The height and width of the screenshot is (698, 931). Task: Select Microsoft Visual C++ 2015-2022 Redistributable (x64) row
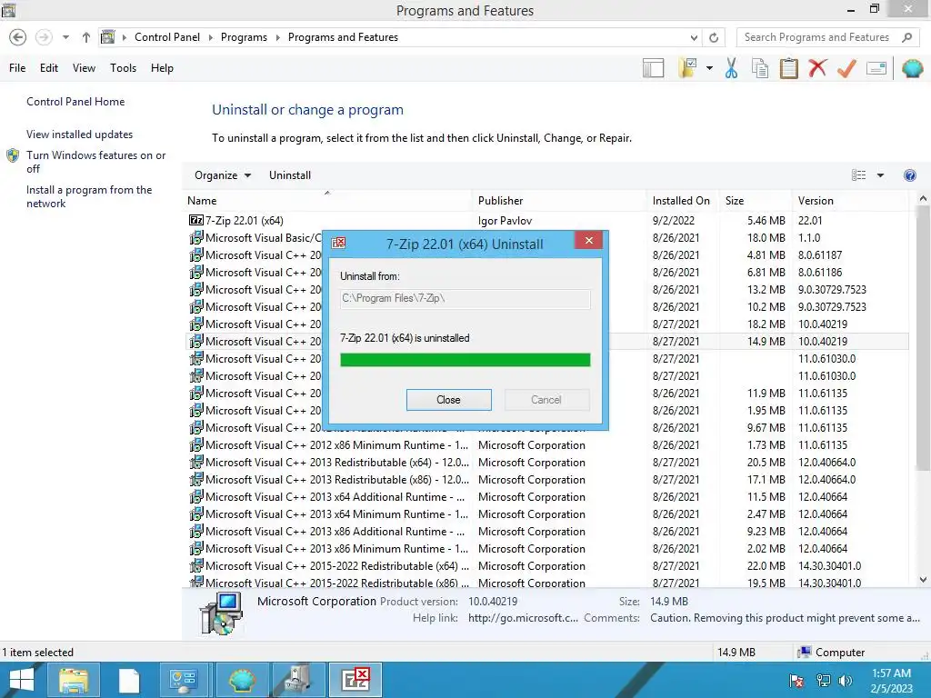pos(546,566)
